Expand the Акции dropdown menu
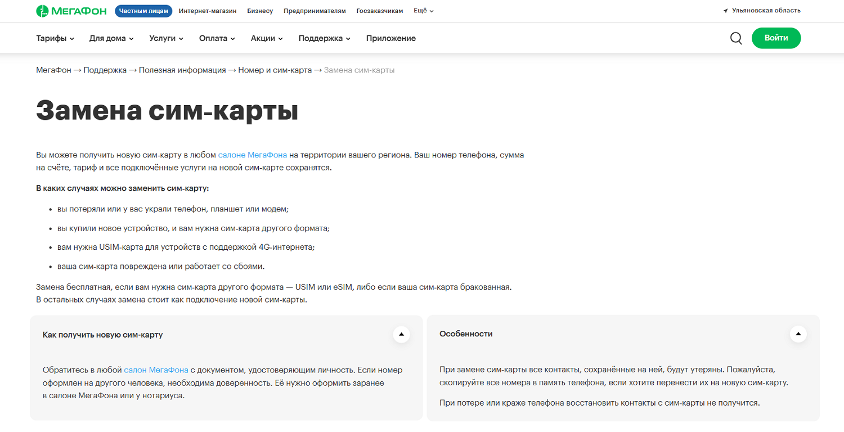The width and height of the screenshot is (844, 432). pyautogui.click(x=267, y=38)
